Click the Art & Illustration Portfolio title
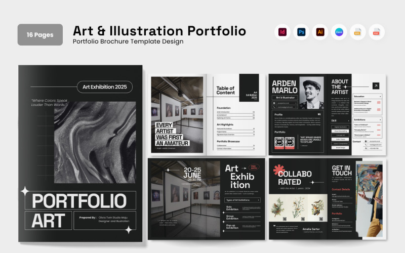405x253 pixels. [159, 31]
